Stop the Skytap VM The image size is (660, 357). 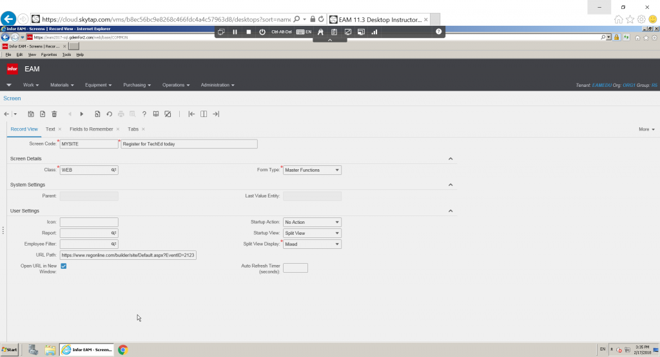click(x=249, y=32)
